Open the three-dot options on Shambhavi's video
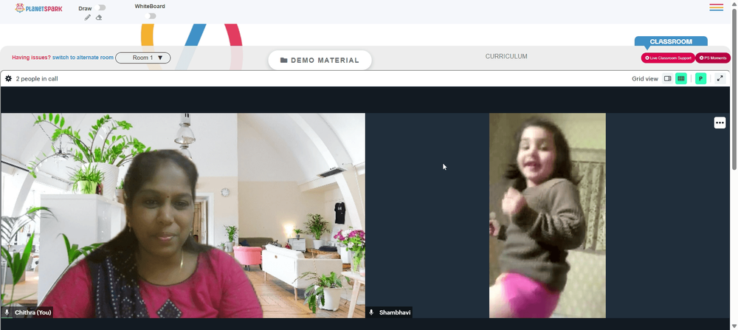 (x=720, y=123)
